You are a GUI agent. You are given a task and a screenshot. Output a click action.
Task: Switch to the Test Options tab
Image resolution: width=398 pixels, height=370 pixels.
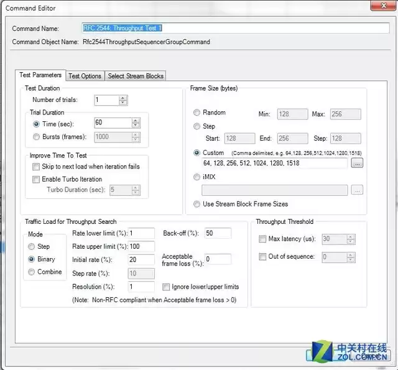point(85,76)
